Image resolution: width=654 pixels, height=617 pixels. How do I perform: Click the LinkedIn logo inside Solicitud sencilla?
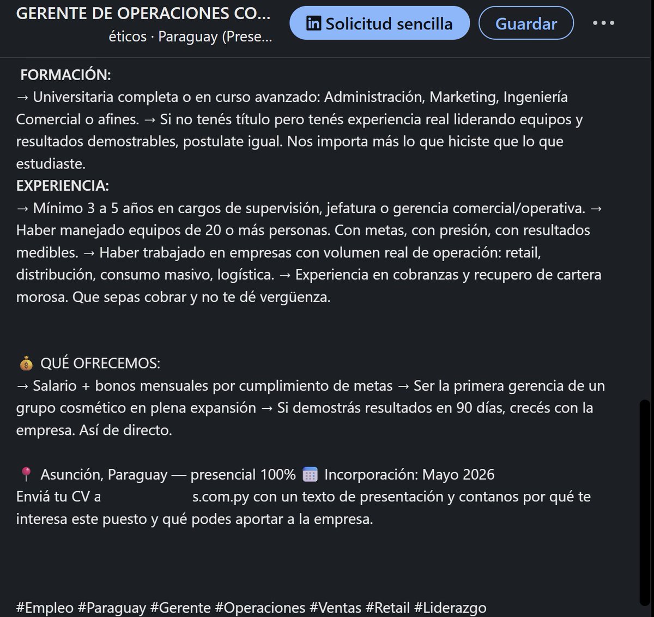(x=313, y=23)
